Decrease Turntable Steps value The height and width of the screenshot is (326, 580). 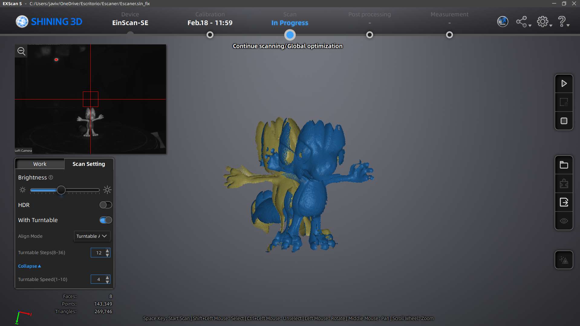107,255
